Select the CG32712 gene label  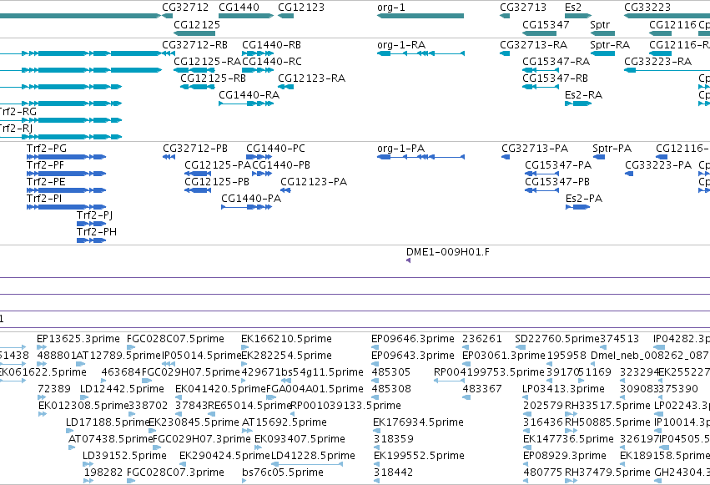point(185,8)
